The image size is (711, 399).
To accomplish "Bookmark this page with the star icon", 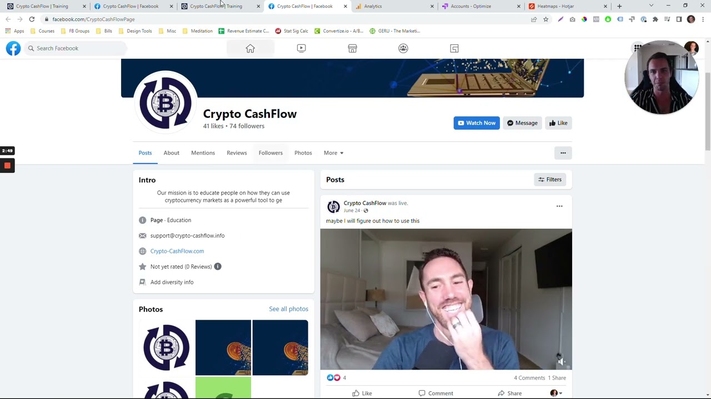I will [x=545, y=19].
